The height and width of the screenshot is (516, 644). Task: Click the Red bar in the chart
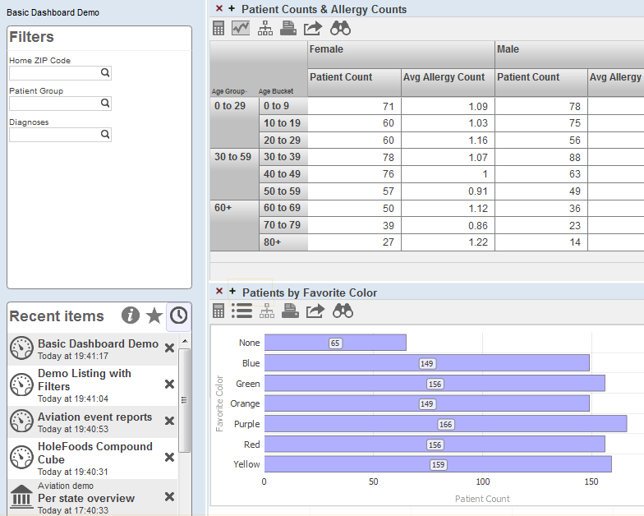[435, 444]
